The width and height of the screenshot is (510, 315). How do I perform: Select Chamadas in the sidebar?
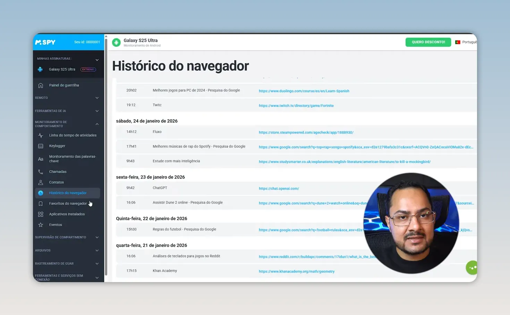58,172
